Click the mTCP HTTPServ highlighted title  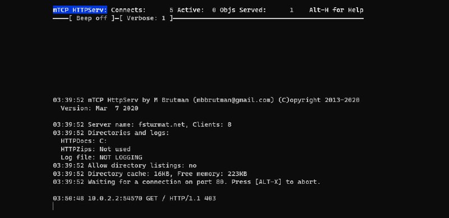(80, 10)
